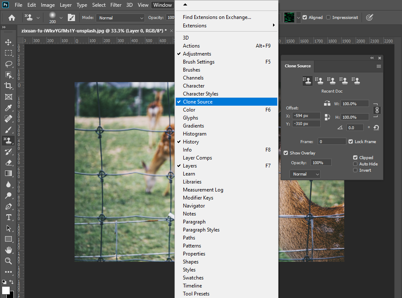Click the Home icon in options bar

pos(12,18)
